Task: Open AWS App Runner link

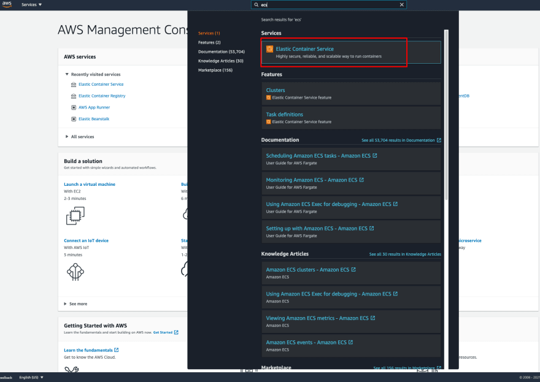Action: 94,107
